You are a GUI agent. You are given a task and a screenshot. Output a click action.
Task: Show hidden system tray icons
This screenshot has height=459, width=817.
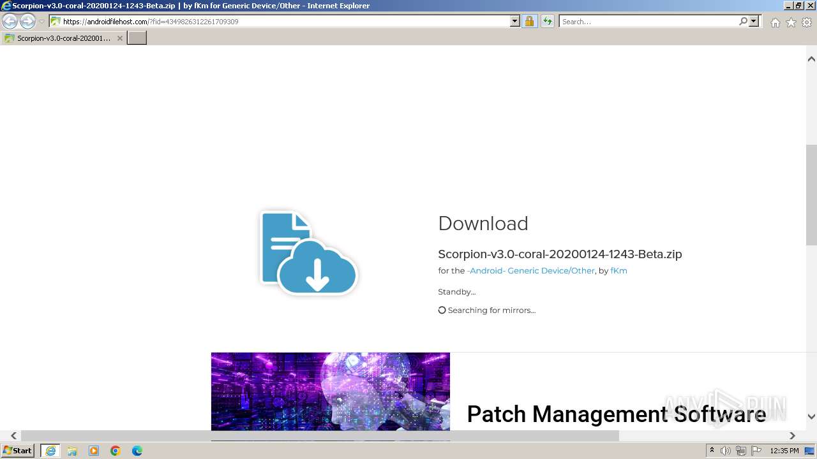(712, 451)
